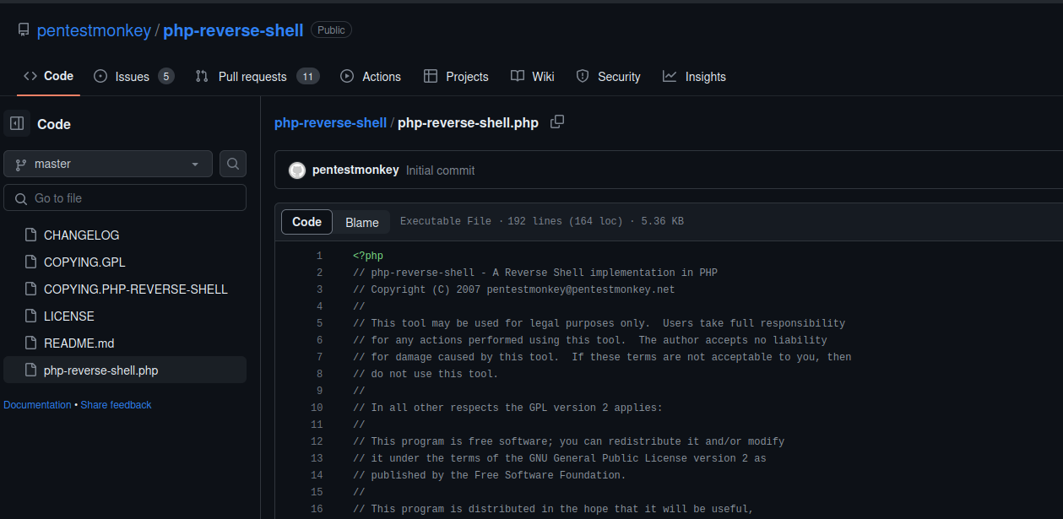Switch to the Code tab
This screenshot has height=519, width=1063.
pyautogui.click(x=48, y=76)
